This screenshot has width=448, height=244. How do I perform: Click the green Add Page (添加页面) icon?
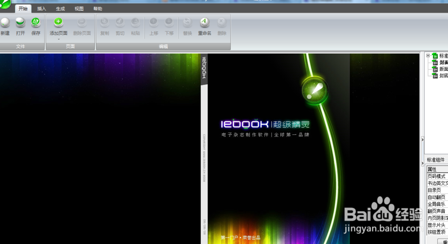[58, 22]
